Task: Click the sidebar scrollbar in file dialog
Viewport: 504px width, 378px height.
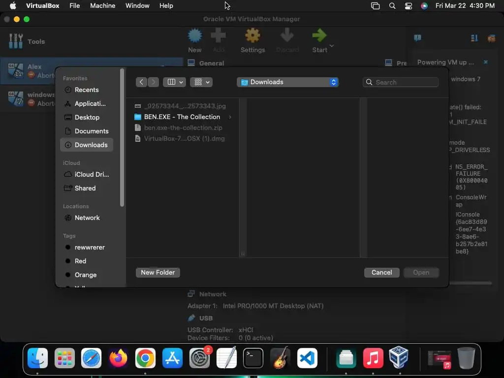Action: click(x=122, y=138)
